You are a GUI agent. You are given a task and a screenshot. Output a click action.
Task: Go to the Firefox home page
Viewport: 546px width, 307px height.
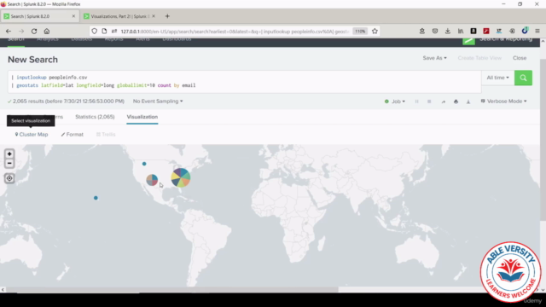[x=47, y=31]
